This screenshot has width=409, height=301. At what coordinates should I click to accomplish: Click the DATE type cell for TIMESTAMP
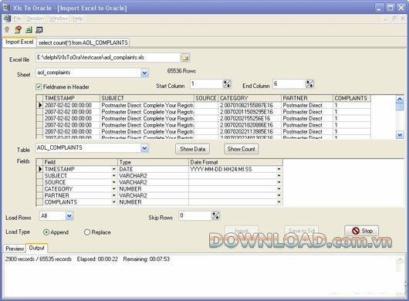pyautogui.click(x=153, y=169)
